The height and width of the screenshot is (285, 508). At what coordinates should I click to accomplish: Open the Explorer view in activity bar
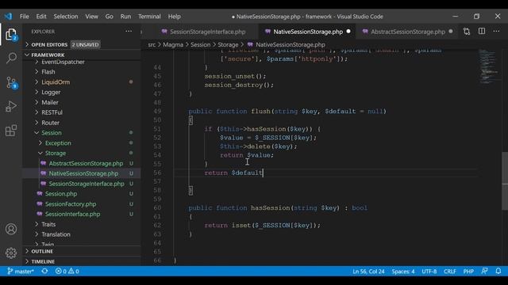click(x=11, y=35)
